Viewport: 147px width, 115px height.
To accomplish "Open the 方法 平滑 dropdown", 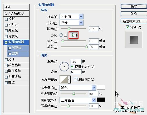I will pos(71,23).
